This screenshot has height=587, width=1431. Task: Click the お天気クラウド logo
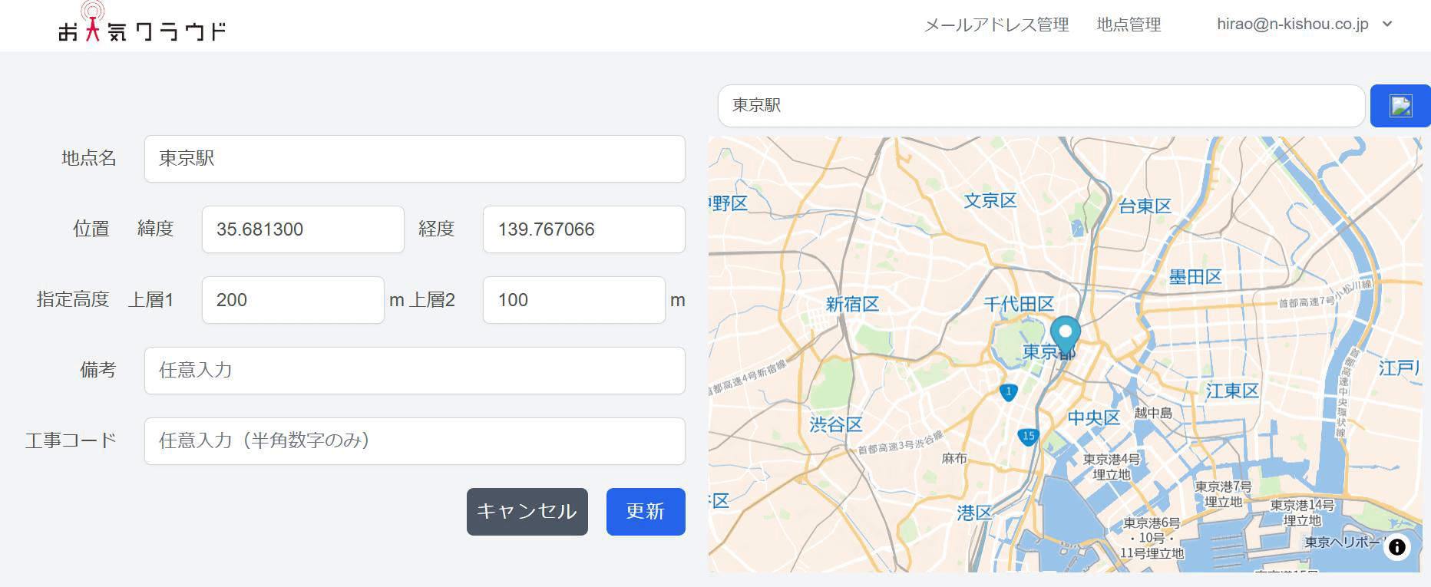tap(142, 25)
